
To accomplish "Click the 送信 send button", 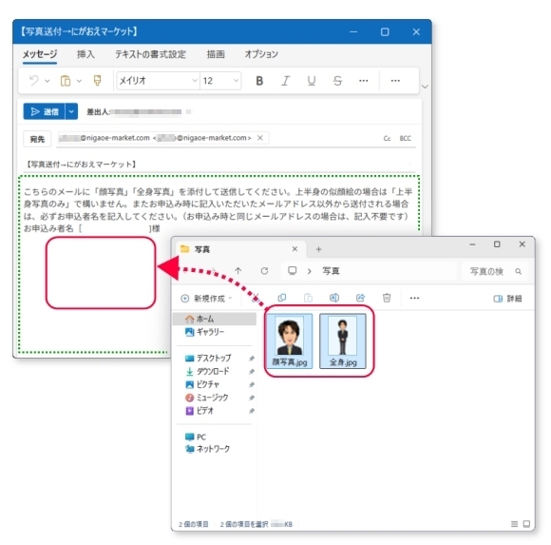I will (x=45, y=111).
